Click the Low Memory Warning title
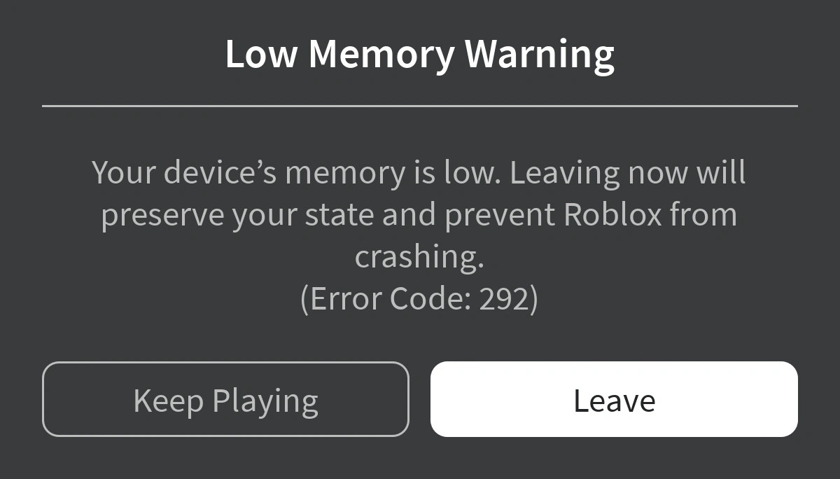The width and height of the screenshot is (840, 479). pos(420,55)
